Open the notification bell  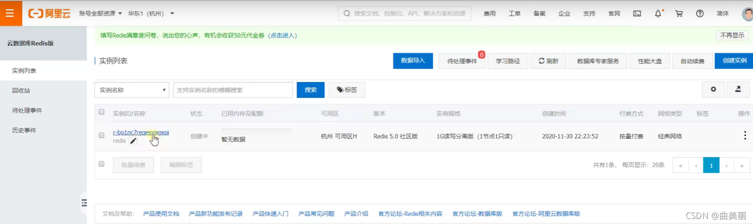tap(658, 13)
